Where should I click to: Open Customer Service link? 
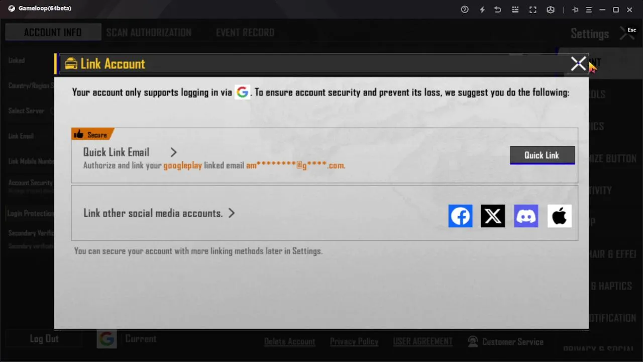pyautogui.click(x=513, y=342)
